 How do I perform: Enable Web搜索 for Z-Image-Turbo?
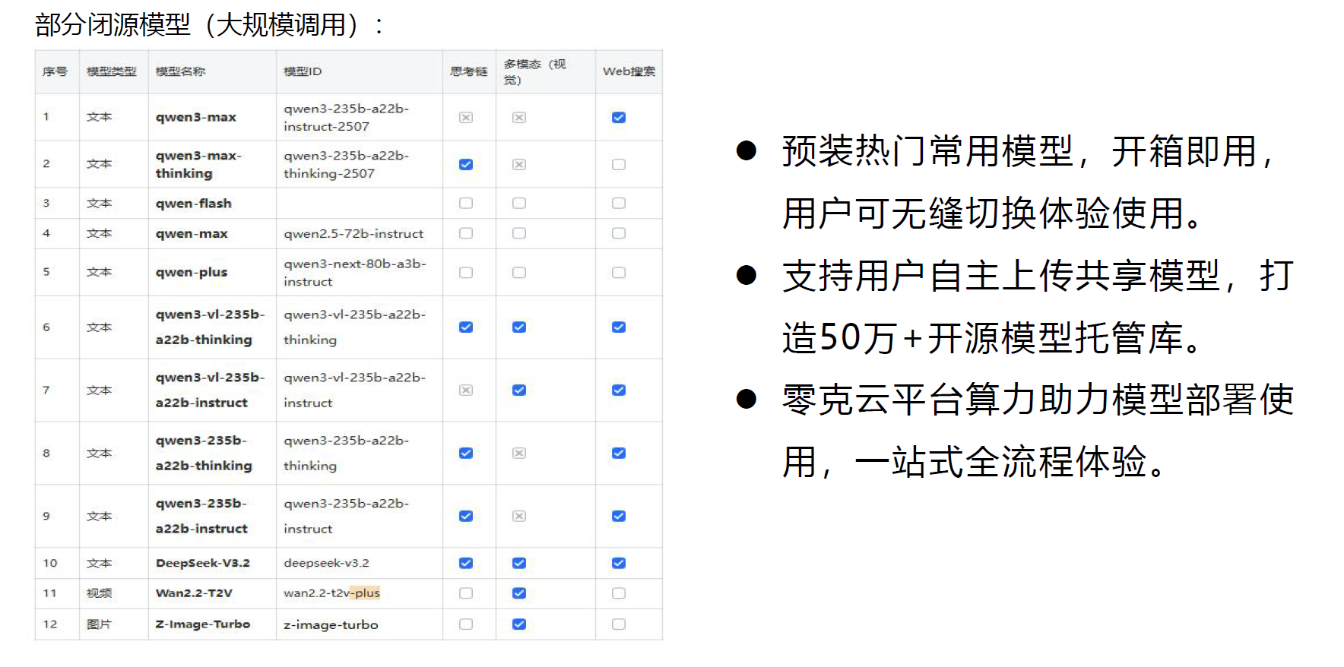pyautogui.click(x=619, y=624)
